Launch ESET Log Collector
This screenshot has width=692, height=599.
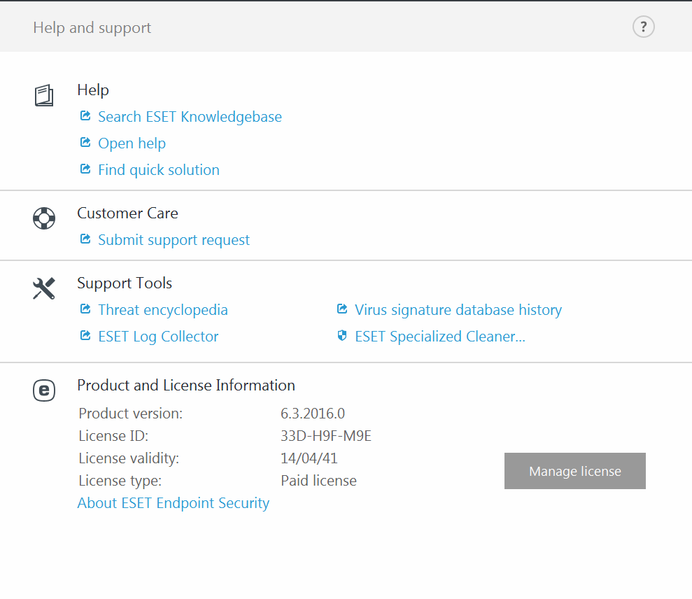[x=158, y=337]
